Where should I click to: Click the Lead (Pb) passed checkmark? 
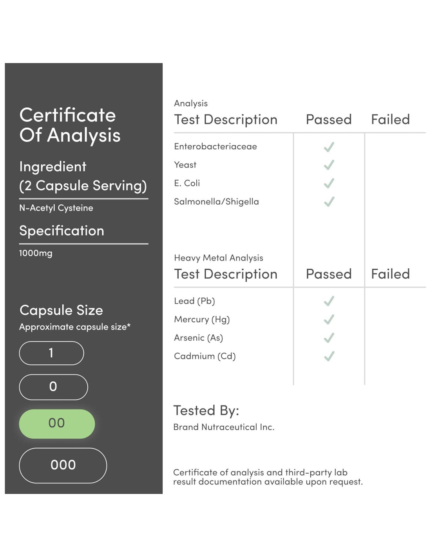[x=329, y=301]
